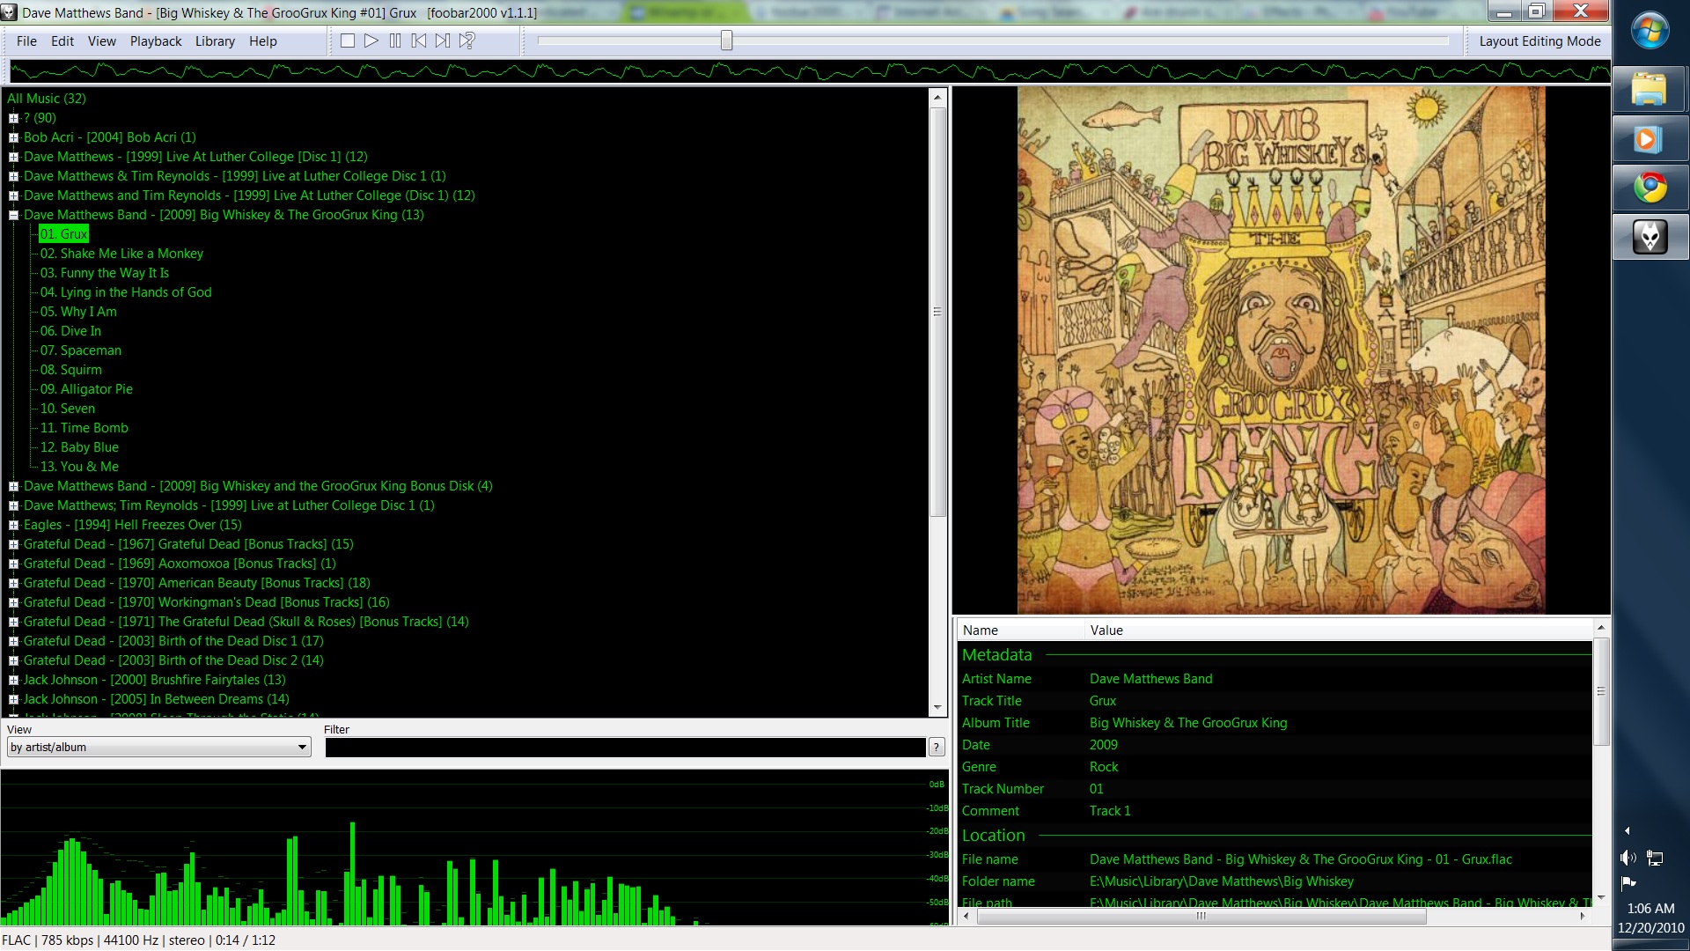Click the ? help button beside the Filter box

click(x=936, y=747)
